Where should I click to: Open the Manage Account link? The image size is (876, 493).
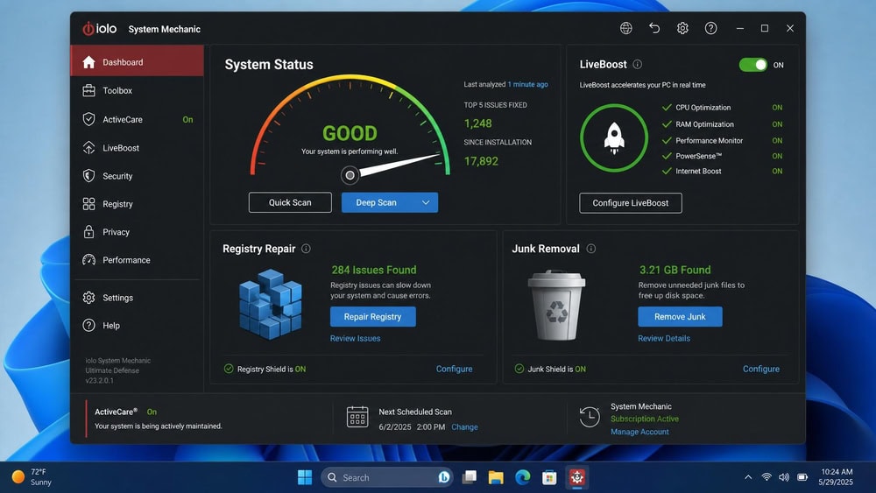(639, 432)
